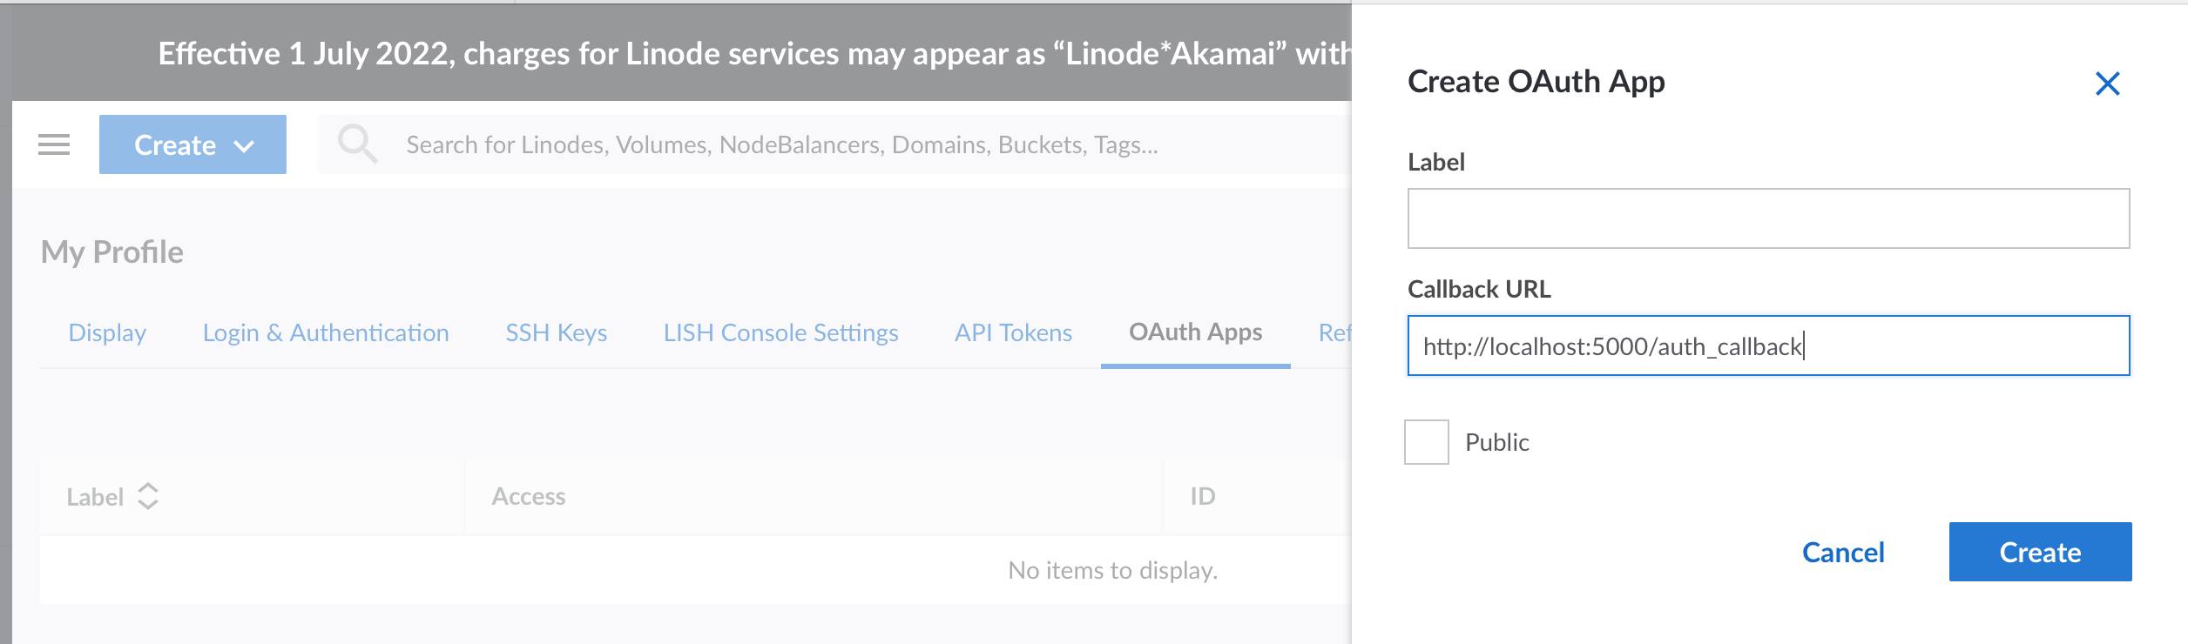
Task: Open the navigation hamburger menu
Action: 55,144
